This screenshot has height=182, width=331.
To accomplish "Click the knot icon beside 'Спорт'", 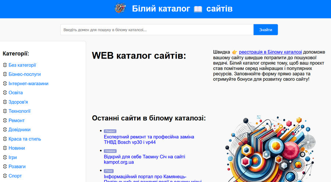I will (5, 176).
